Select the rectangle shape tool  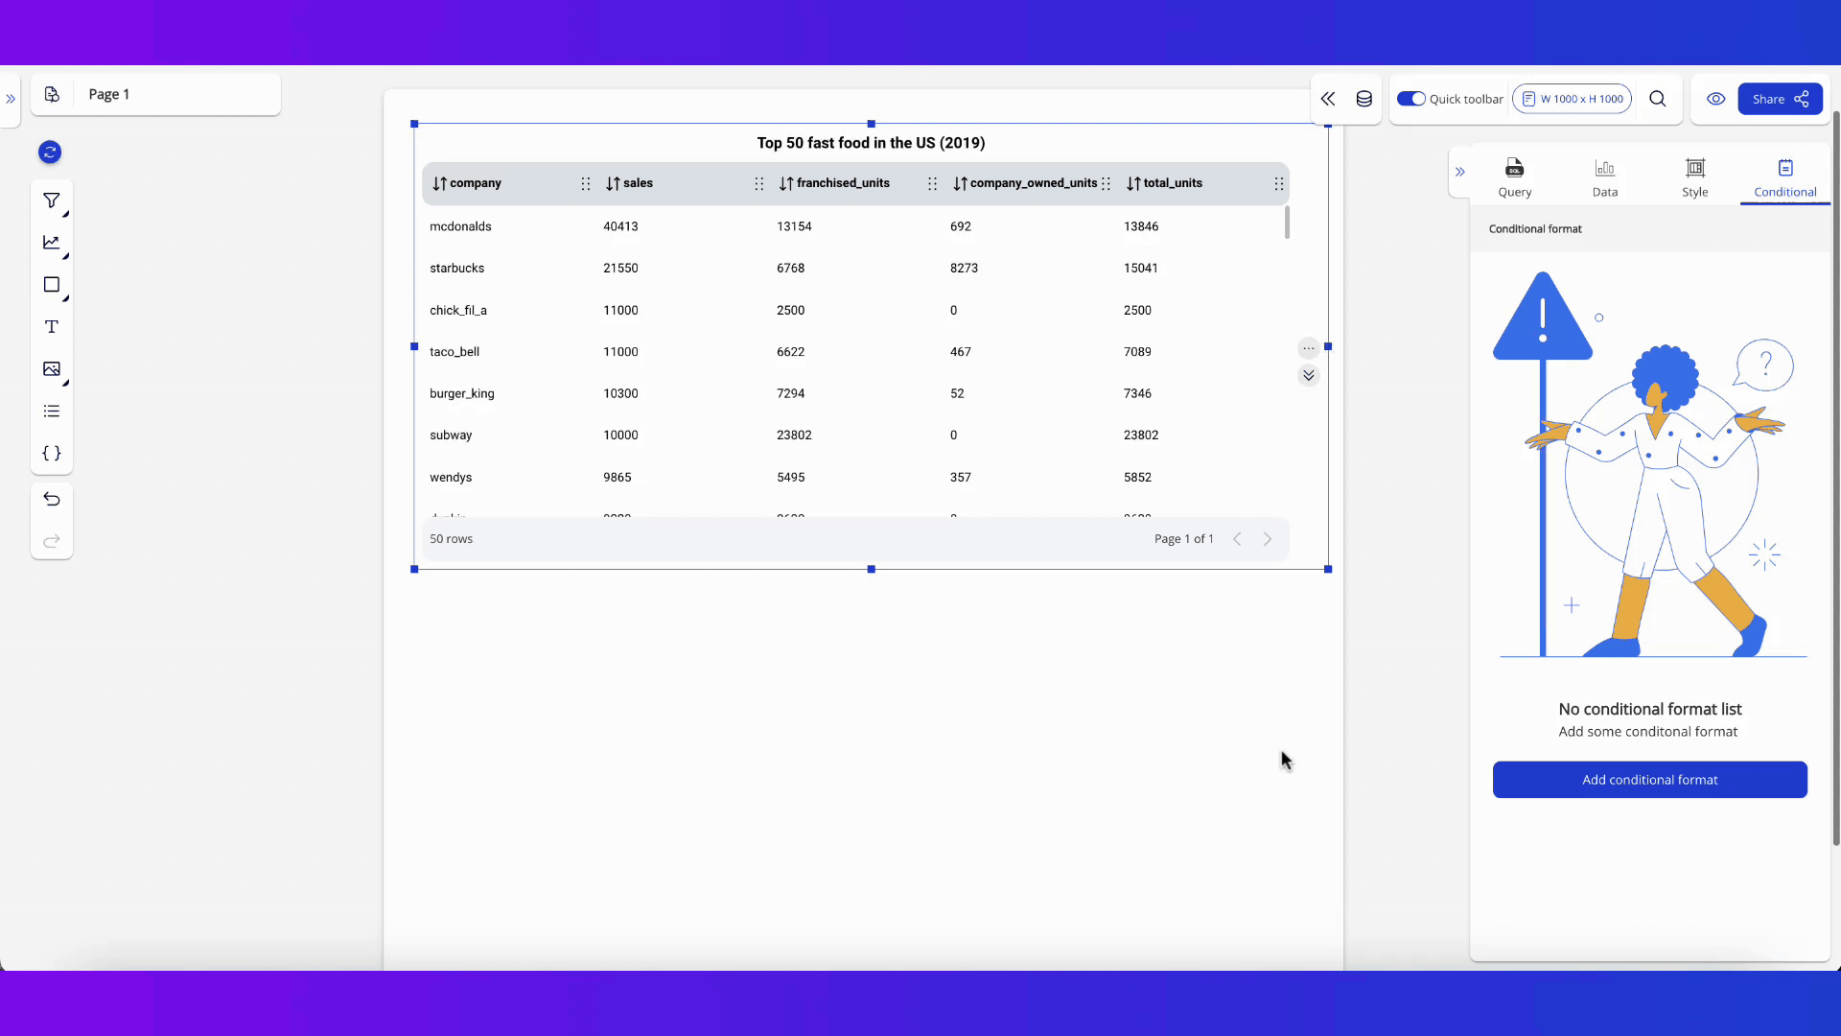coord(52,285)
